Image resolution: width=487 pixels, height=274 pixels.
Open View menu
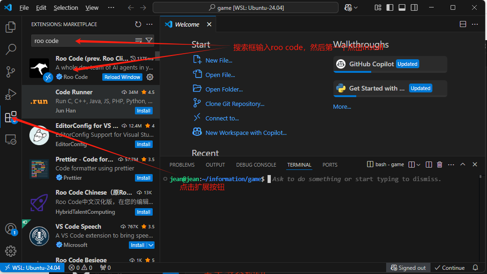92,8
